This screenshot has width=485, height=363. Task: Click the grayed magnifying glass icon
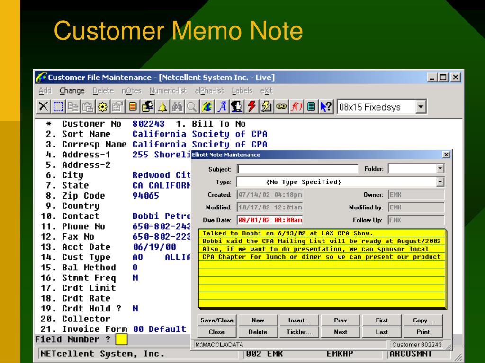(x=192, y=106)
